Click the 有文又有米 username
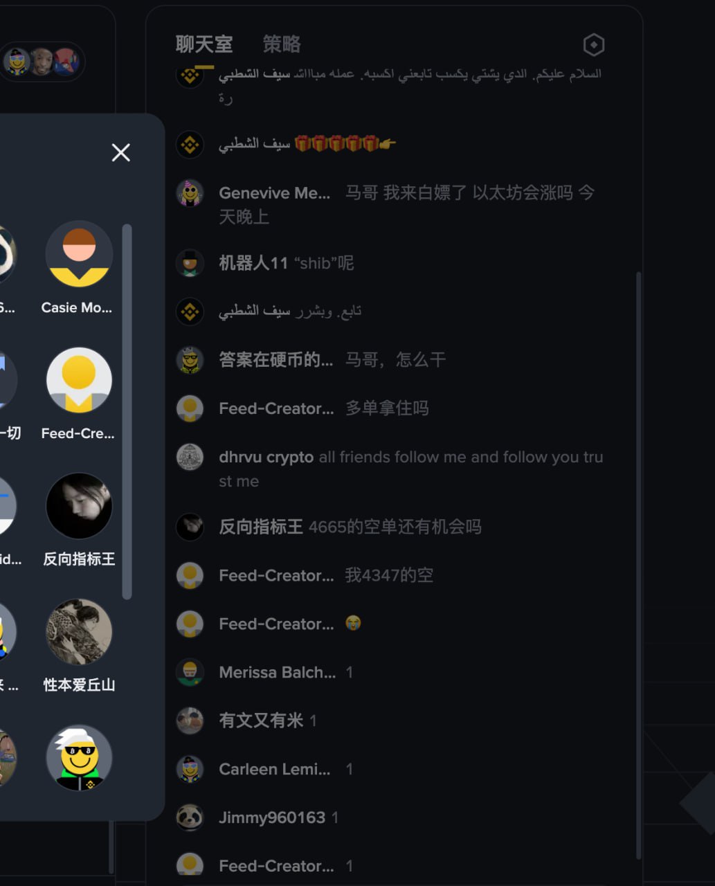Image resolution: width=715 pixels, height=886 pixels. click(x=261, y=721)
